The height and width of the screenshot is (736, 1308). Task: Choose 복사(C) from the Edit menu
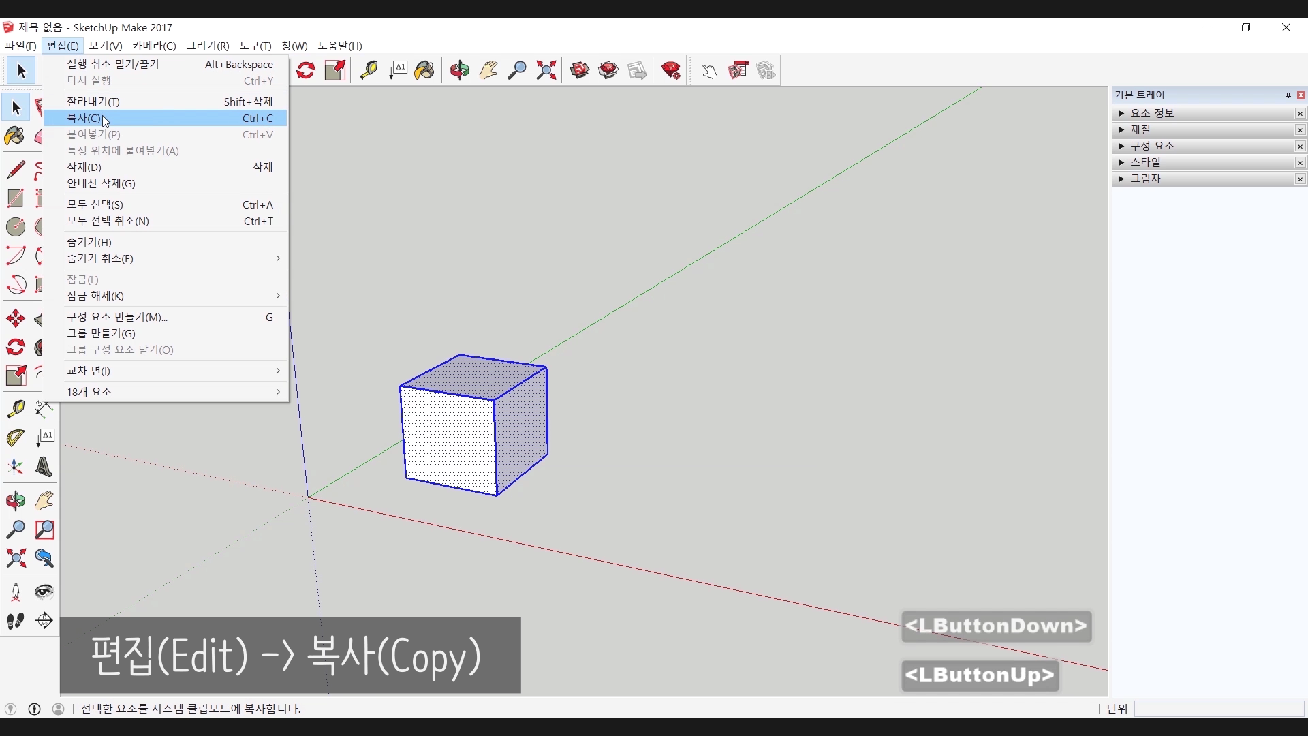[x=84, y=119]
